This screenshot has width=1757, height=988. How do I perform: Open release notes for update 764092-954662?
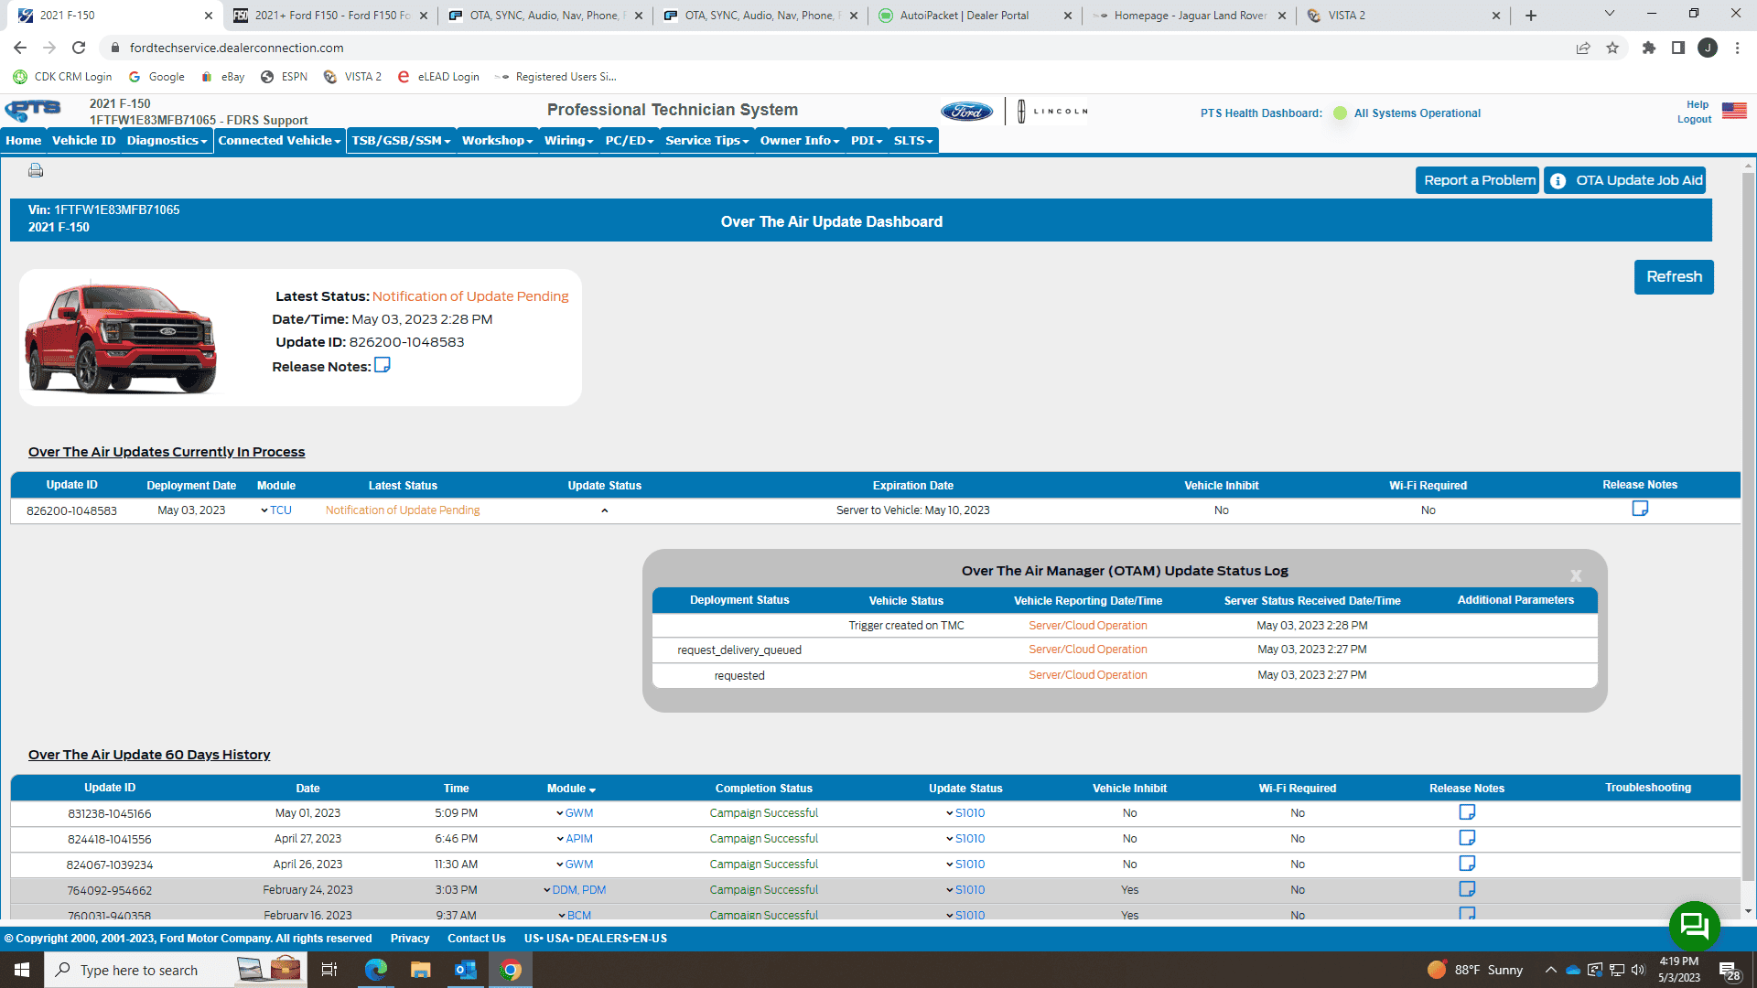point(1467,889)
